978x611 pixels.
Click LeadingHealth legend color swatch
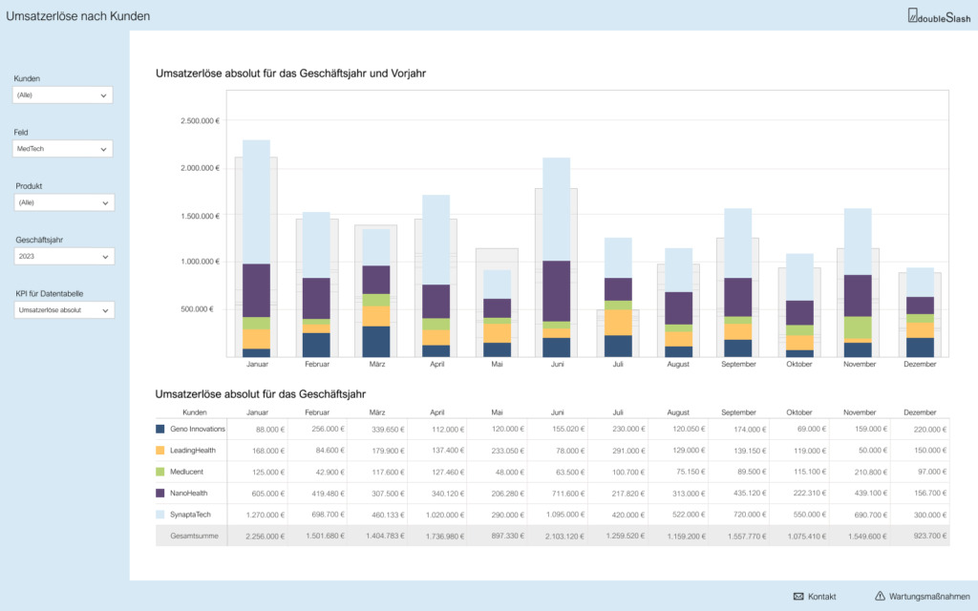[160, 451]
